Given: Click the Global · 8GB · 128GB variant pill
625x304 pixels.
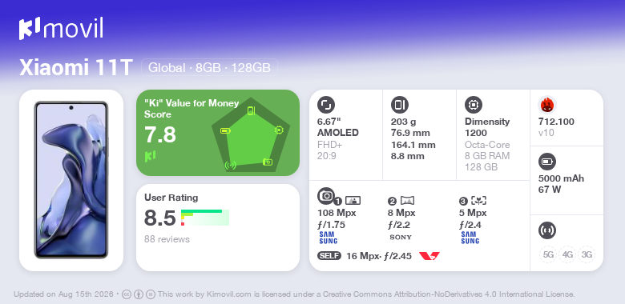Looking at the screenshot, I should 209,67.
